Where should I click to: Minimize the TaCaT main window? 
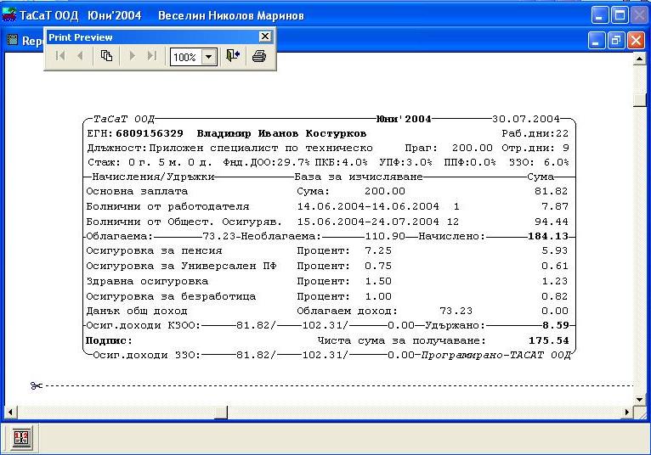coord(600,16)
